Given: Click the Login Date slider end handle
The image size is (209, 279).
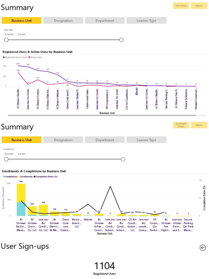Looking at the screenshot, I should tap(121, 40).
